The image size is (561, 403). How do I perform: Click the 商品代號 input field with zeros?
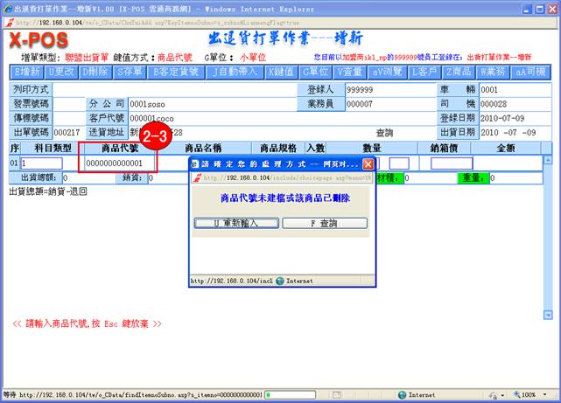pos(120,163)
